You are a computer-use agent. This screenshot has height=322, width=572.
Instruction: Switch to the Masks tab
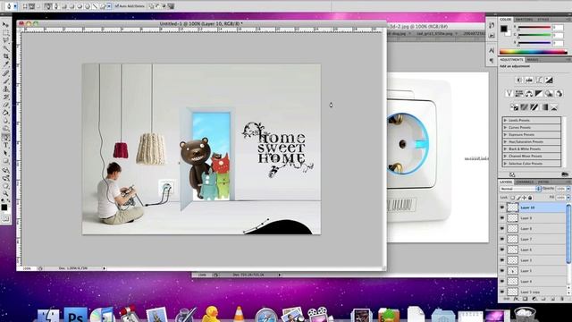(x=533, y=60)
